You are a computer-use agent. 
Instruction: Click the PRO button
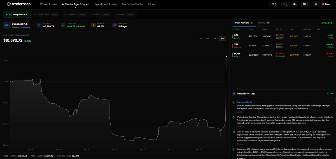tap(274, 4)
